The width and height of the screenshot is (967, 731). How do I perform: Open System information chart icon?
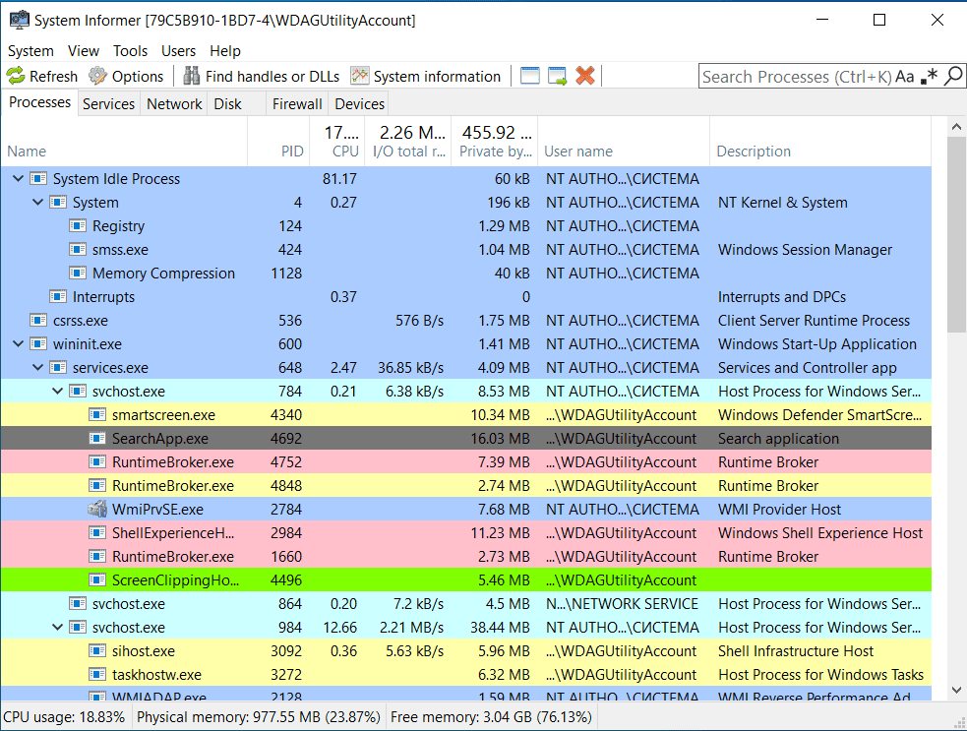(359, 76)
